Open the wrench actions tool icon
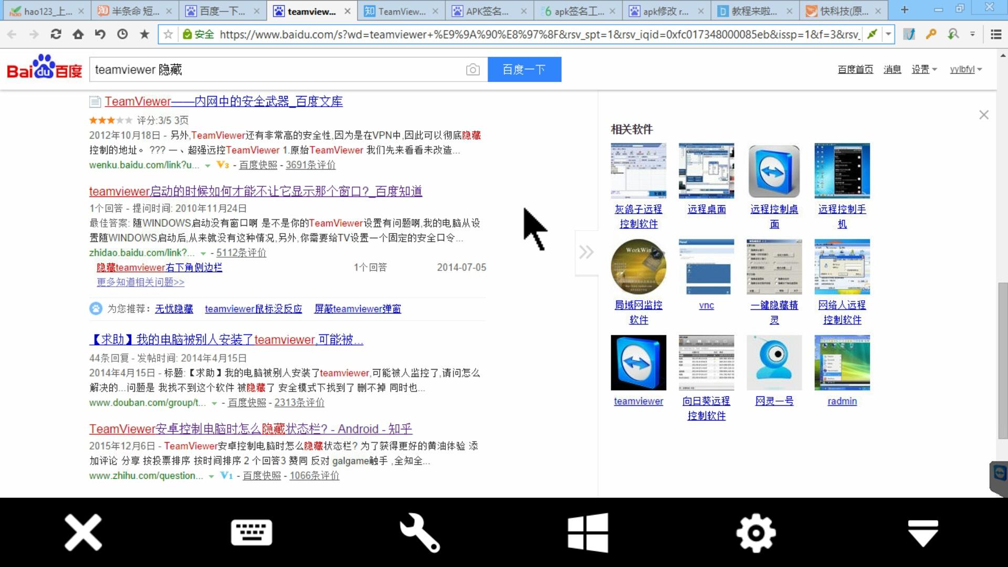The width and height of the screenshot is (1008, 567). pos(419,532)
